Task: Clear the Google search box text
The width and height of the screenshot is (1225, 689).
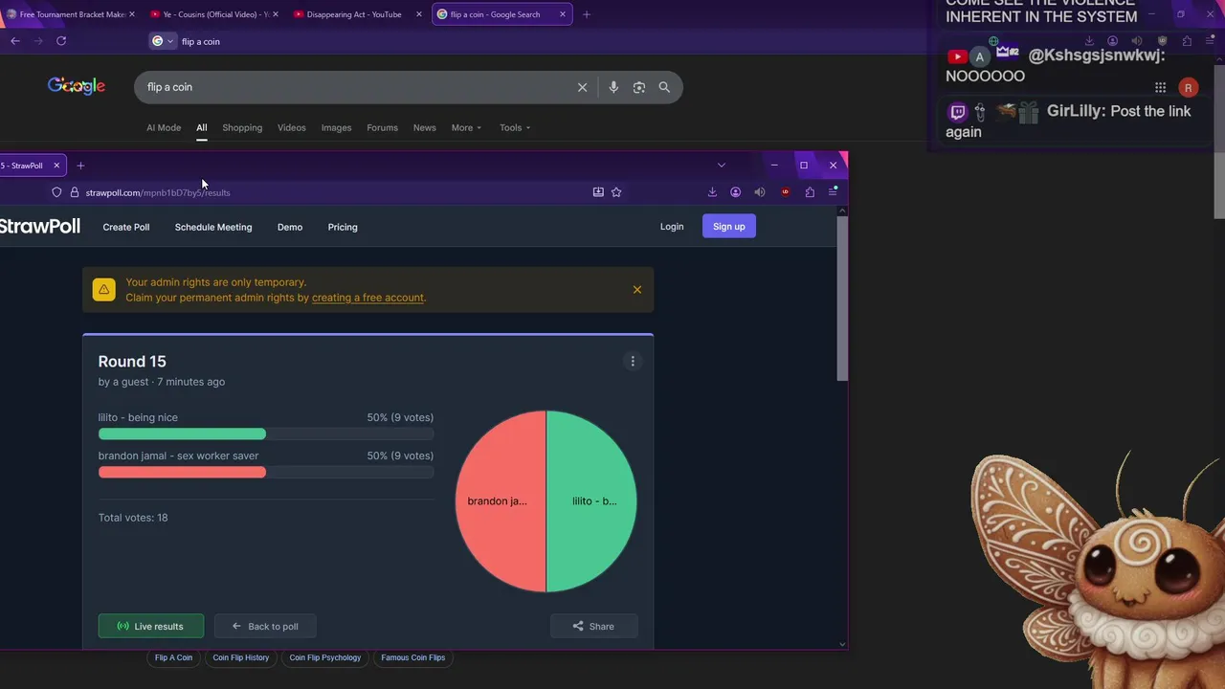Action: (x=582, y=87)
